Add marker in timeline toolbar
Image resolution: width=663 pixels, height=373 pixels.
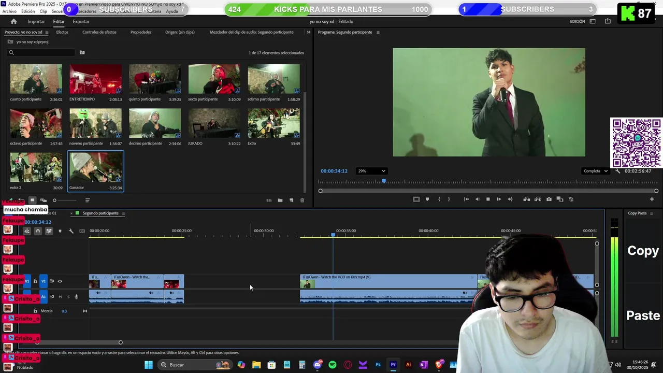60,231
